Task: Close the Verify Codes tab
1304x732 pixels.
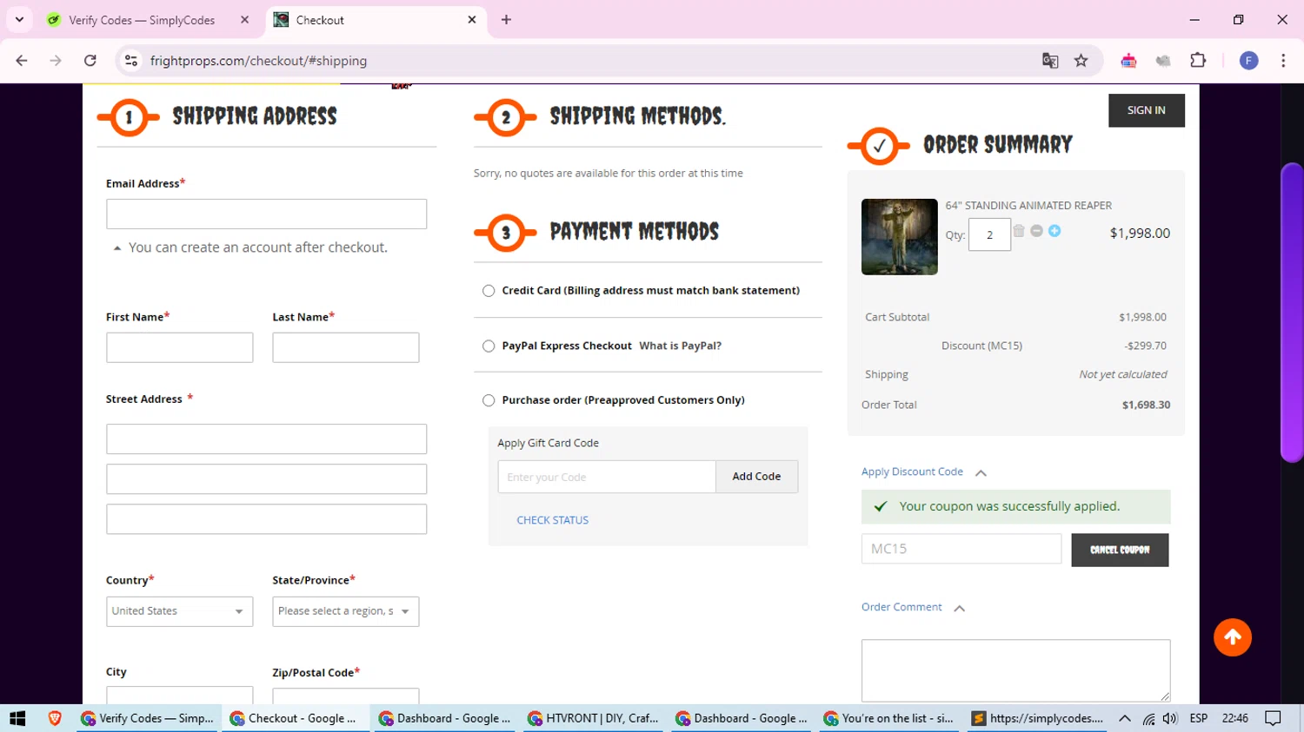Action: click(x=245, y=20)
